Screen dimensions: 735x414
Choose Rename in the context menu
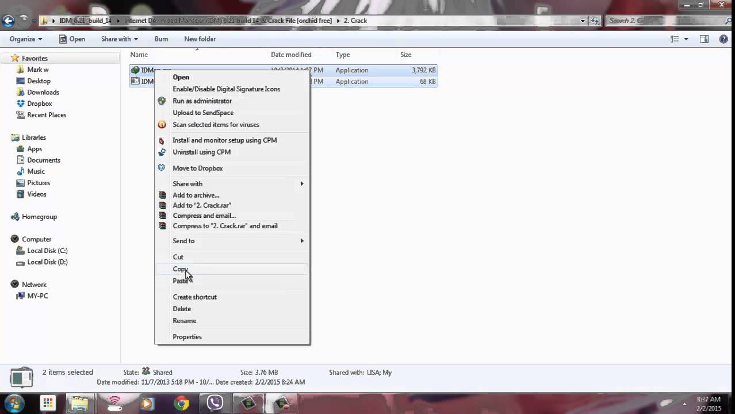pos(232,321)
